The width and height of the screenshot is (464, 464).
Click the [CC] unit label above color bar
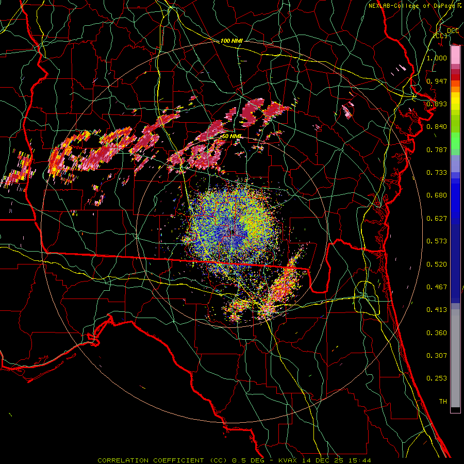pos(440,36)
